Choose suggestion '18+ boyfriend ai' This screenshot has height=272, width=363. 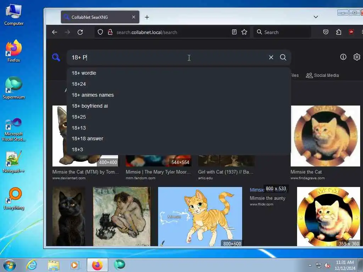tap(179, 106)
